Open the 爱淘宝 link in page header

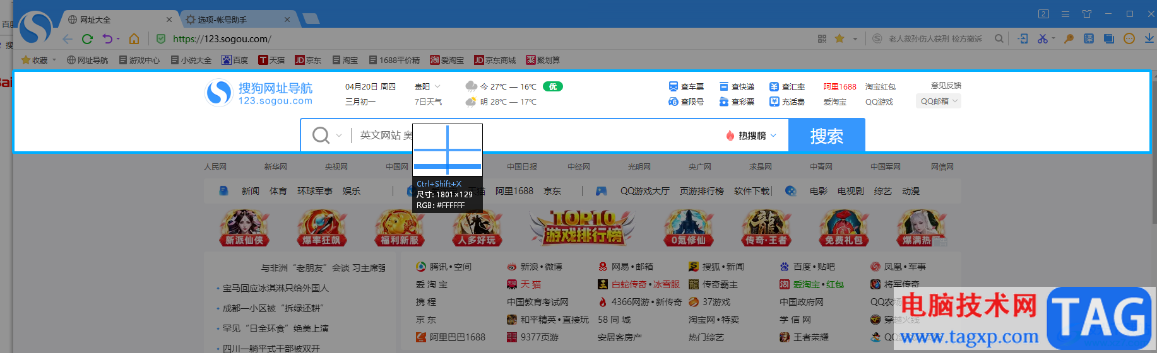pos(835,101)
